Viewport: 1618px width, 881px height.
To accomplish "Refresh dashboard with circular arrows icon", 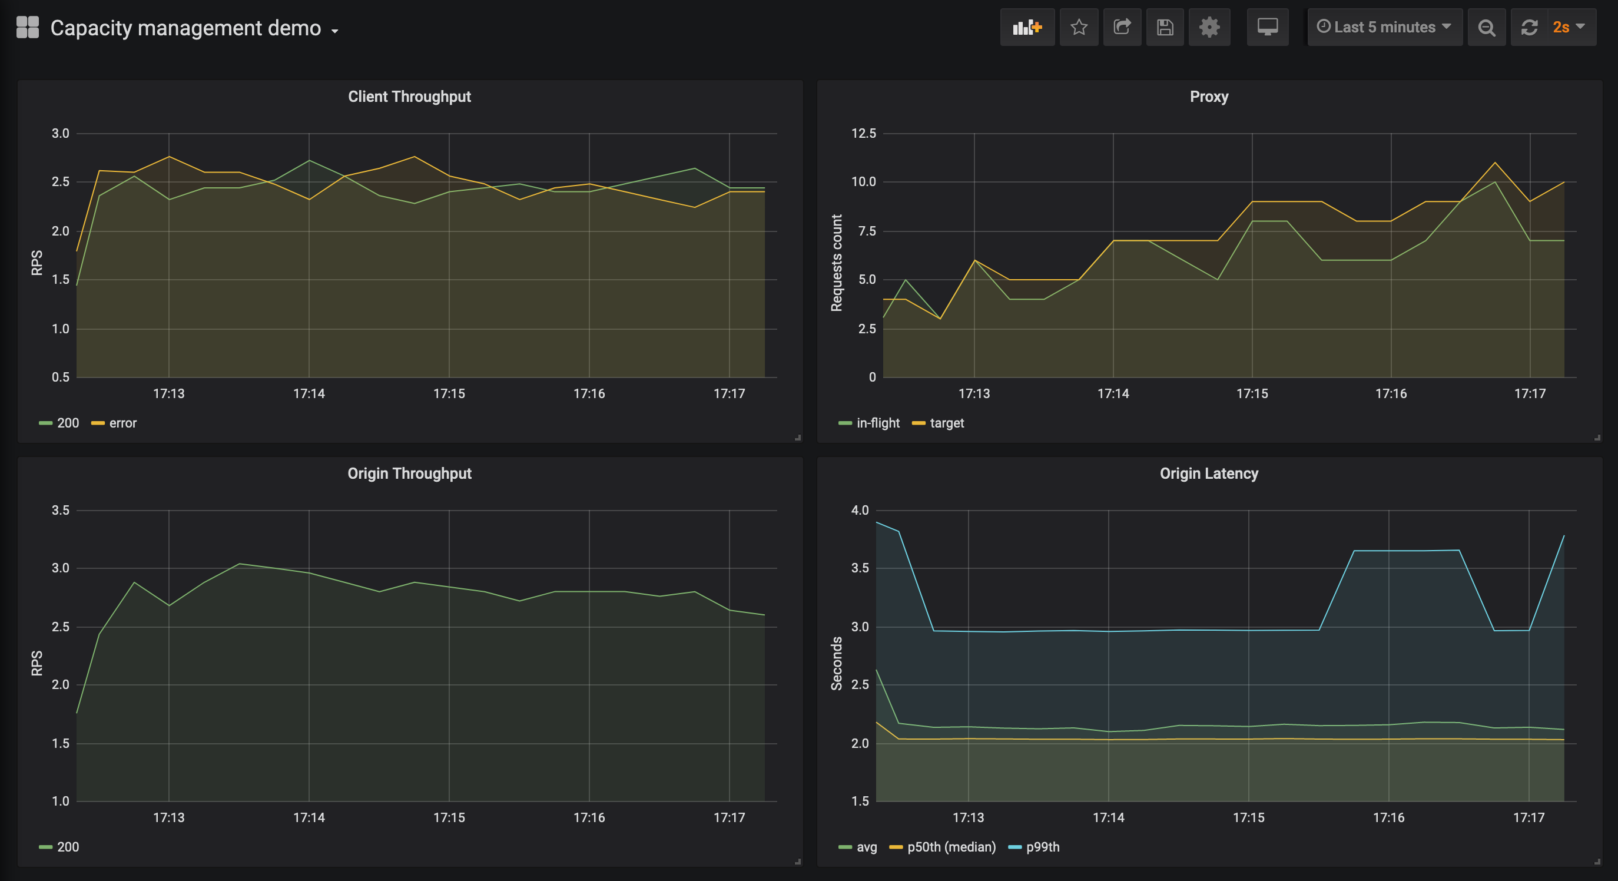I will tap(1529, 27).
